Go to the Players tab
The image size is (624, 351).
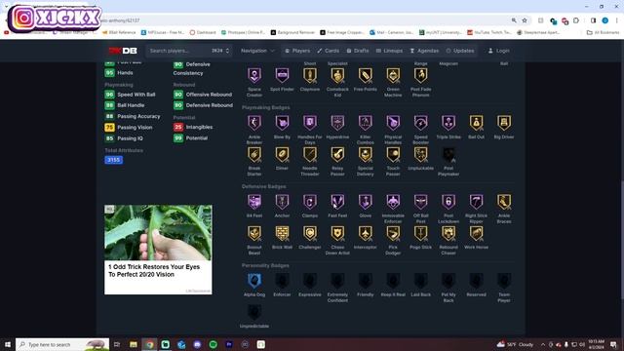(x=297, y=51)
